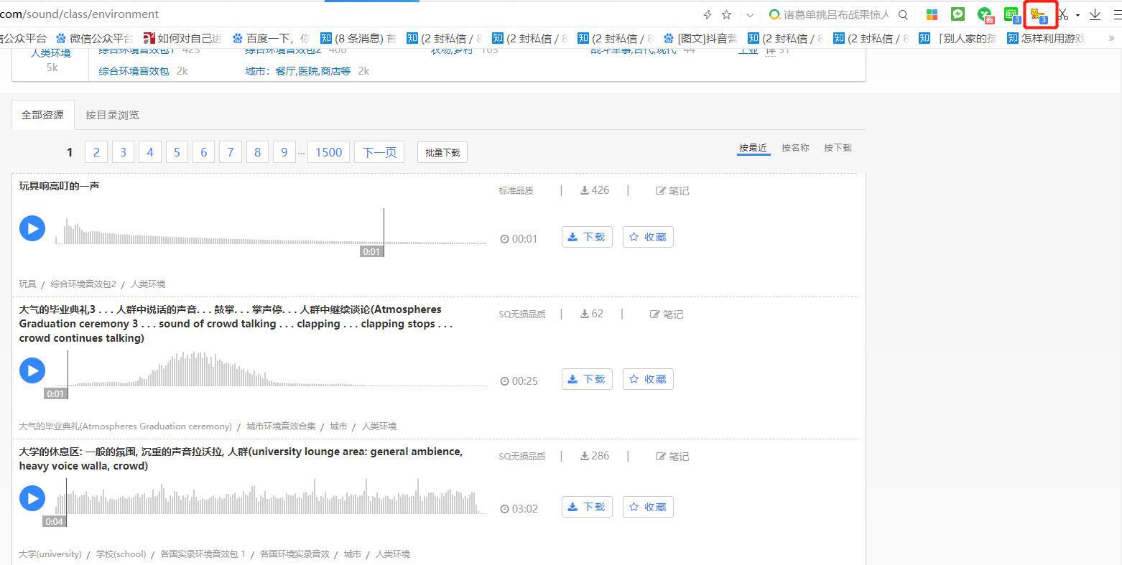Play the university lounge ambience sound
Screen dimensions: 1122x565
point(32,498)
